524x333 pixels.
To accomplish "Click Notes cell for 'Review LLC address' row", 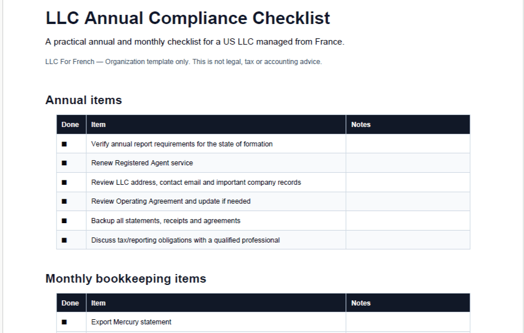I will point(408,182).
